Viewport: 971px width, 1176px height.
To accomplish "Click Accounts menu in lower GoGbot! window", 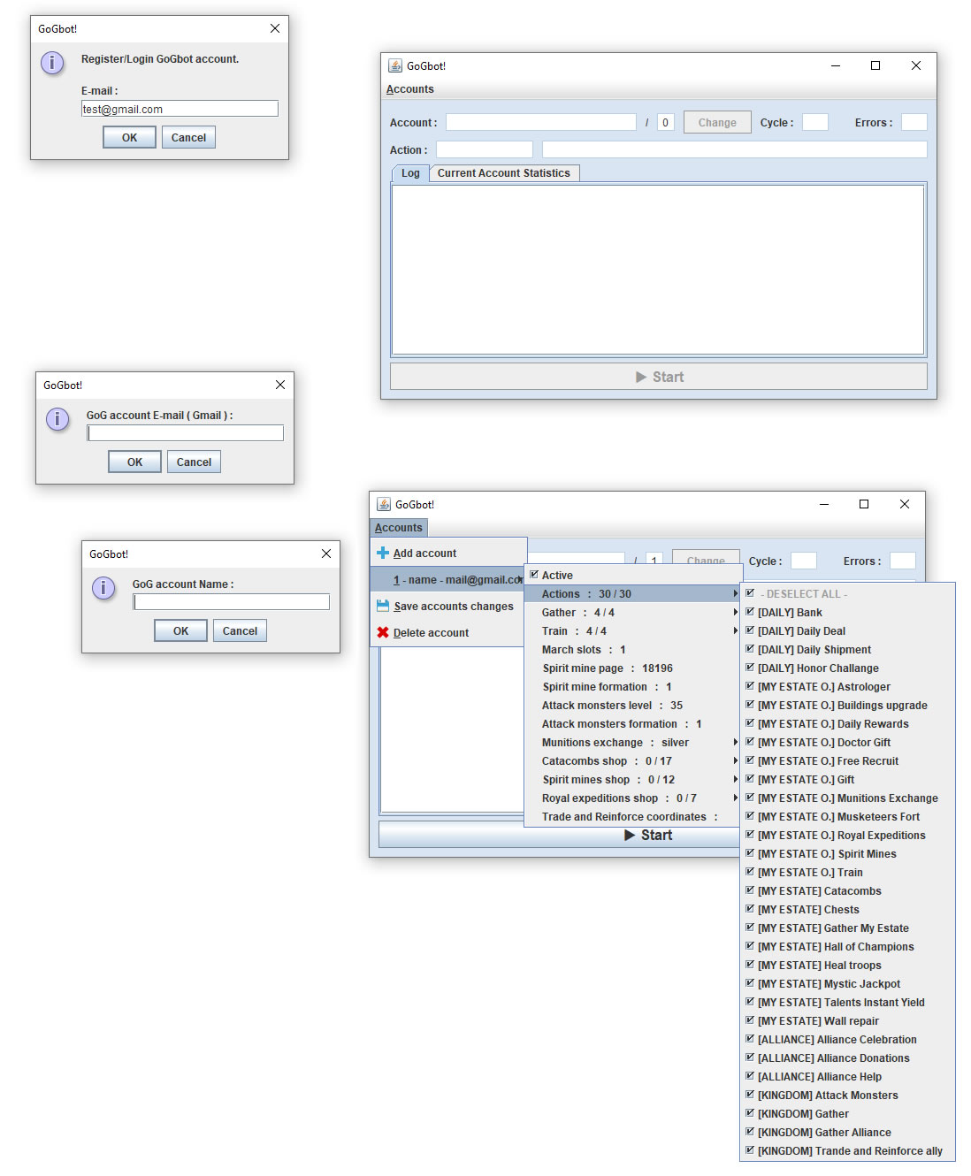I will (399, 528).
